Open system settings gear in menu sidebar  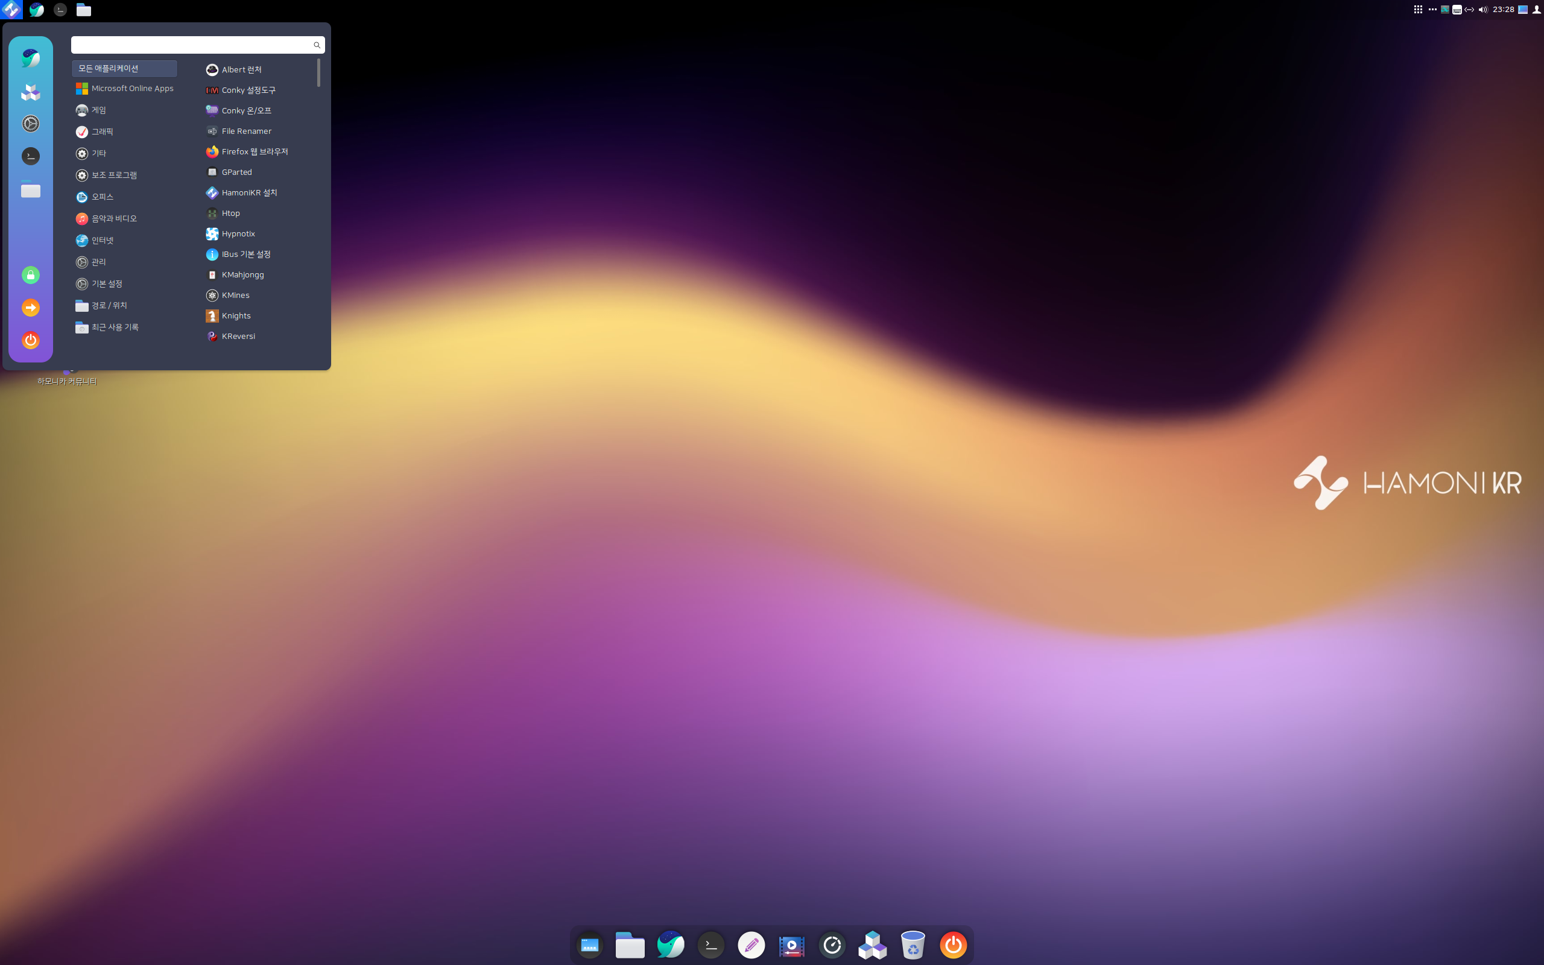(x=31, y=124)
